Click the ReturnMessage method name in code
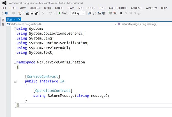The image size is (172, 117). click(x=61, y=96)
